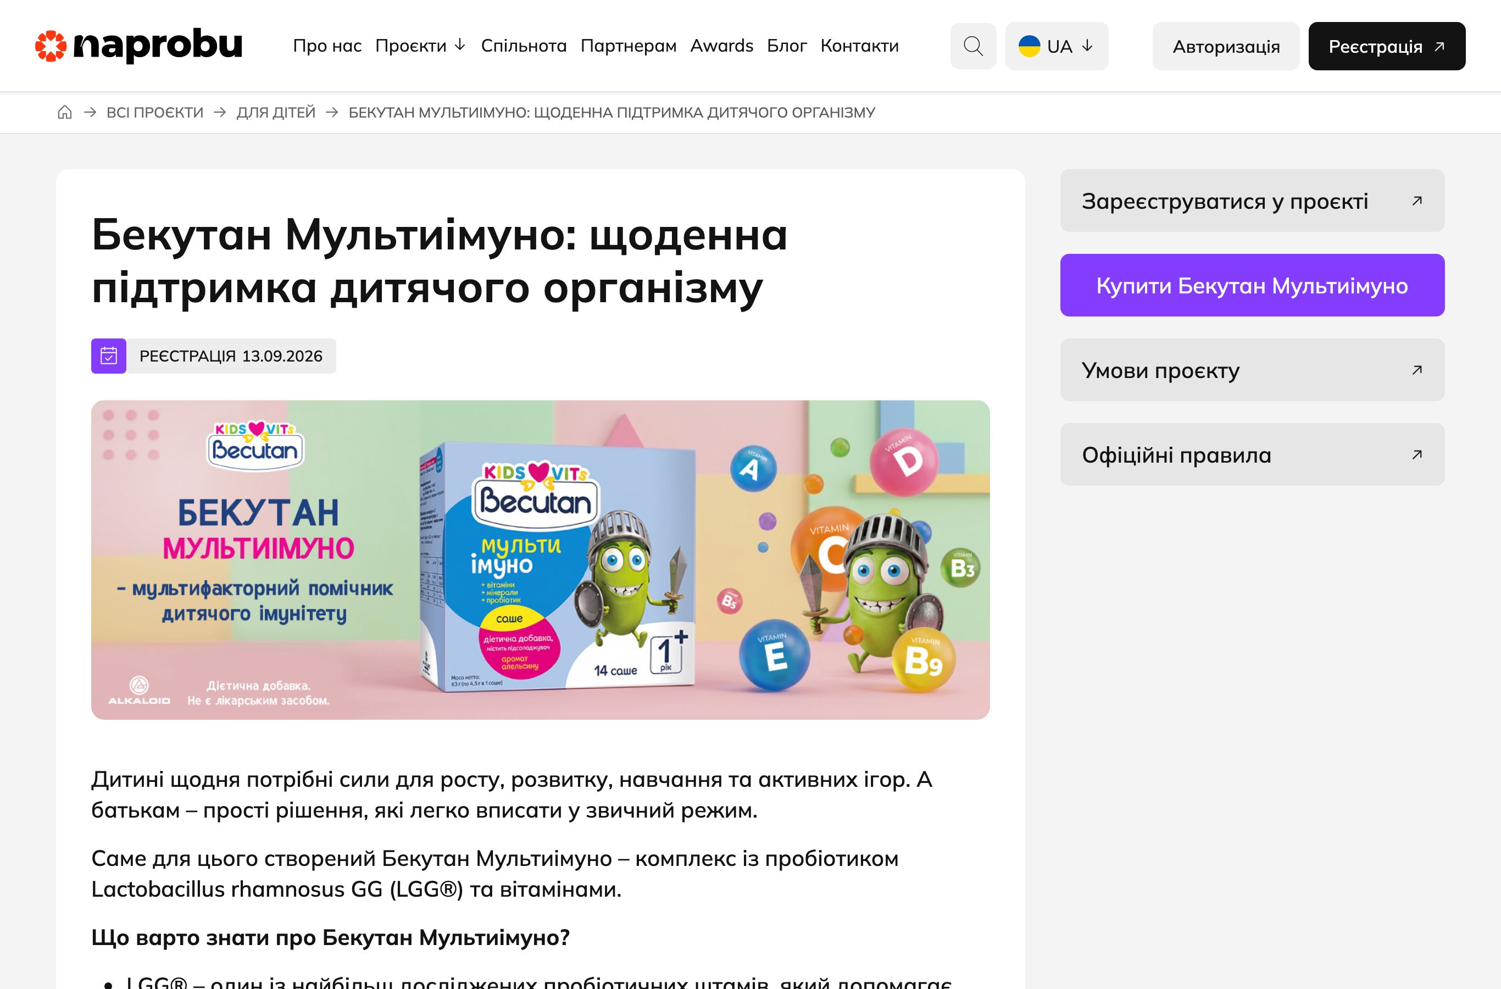Click the naprobu logo

pos(138,46)
